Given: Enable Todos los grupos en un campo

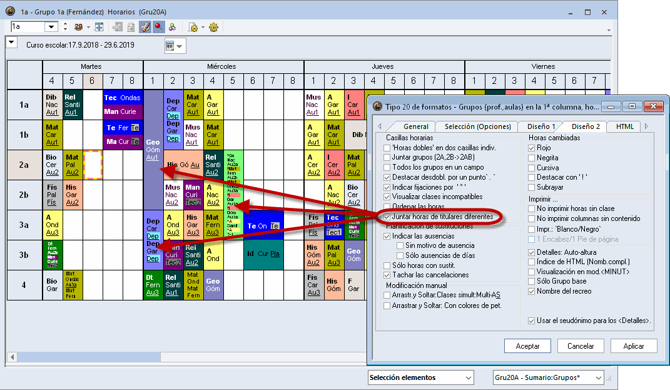Looking at the screenshot, I should [x=387, y=168].
